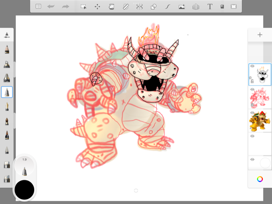Open the brush properties slider icon

pos(7,35)
